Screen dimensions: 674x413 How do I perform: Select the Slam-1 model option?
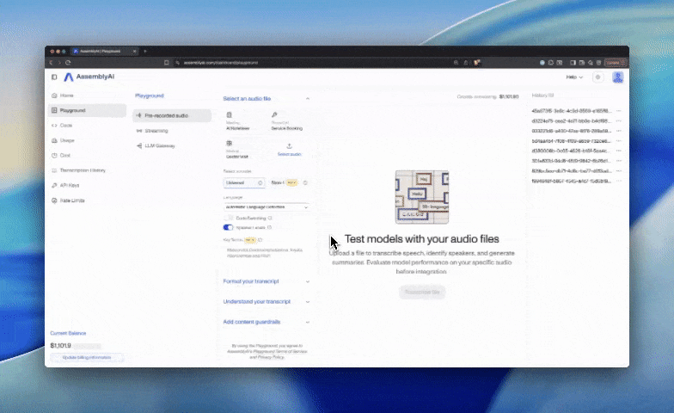click(x=287, y=182)
